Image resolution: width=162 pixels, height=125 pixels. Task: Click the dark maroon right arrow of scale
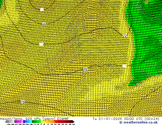coord(74,122)
